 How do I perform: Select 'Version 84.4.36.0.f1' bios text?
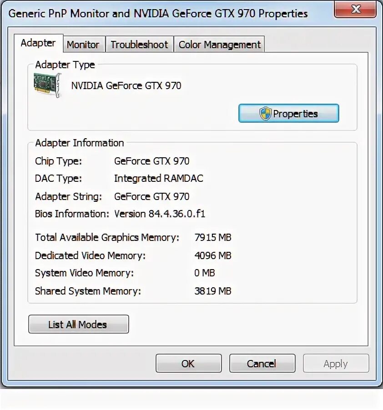click(160, 214)
